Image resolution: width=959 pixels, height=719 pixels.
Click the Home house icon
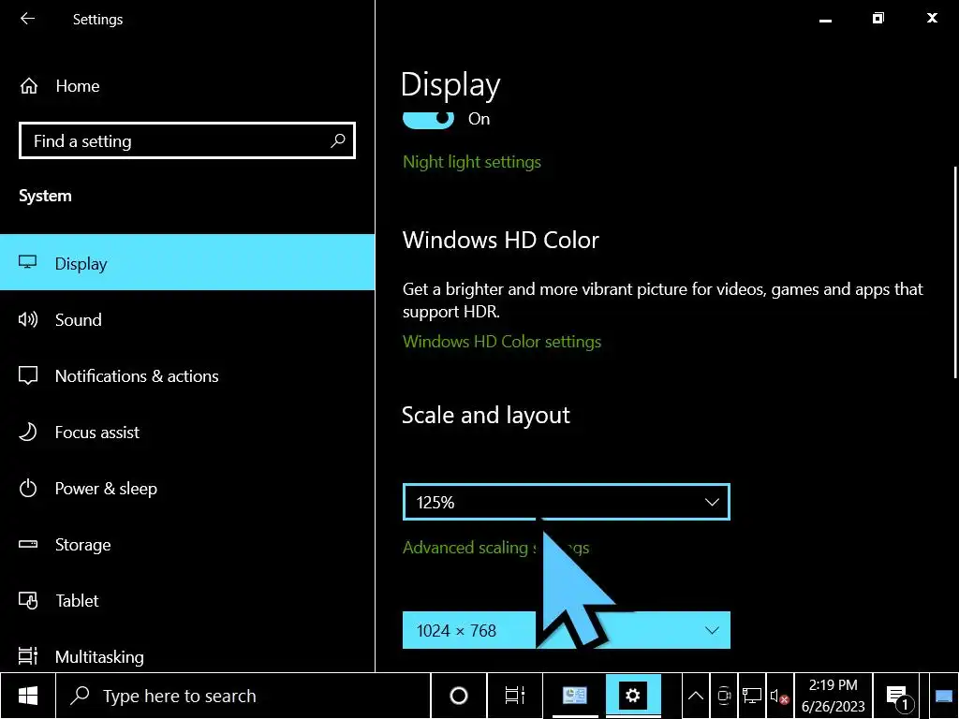tap(29, 86)
